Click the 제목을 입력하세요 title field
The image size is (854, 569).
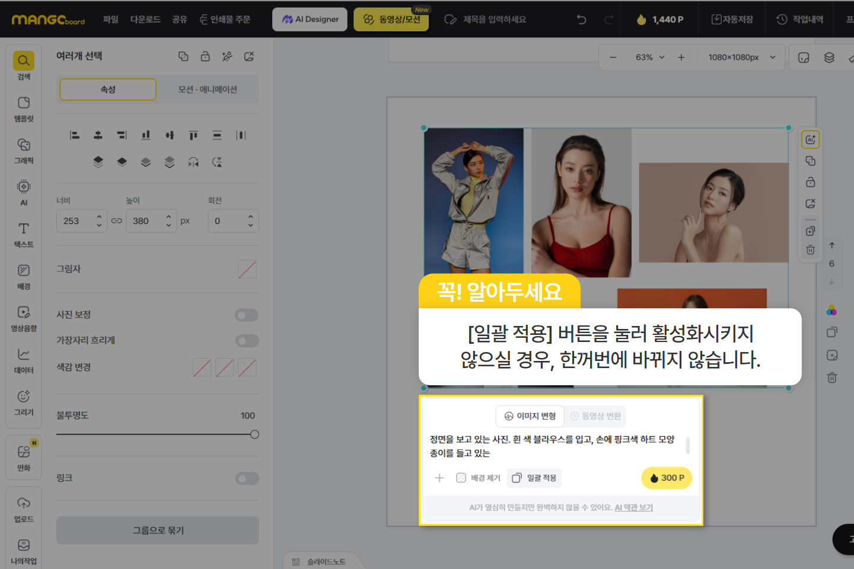[x=494, y=20]
